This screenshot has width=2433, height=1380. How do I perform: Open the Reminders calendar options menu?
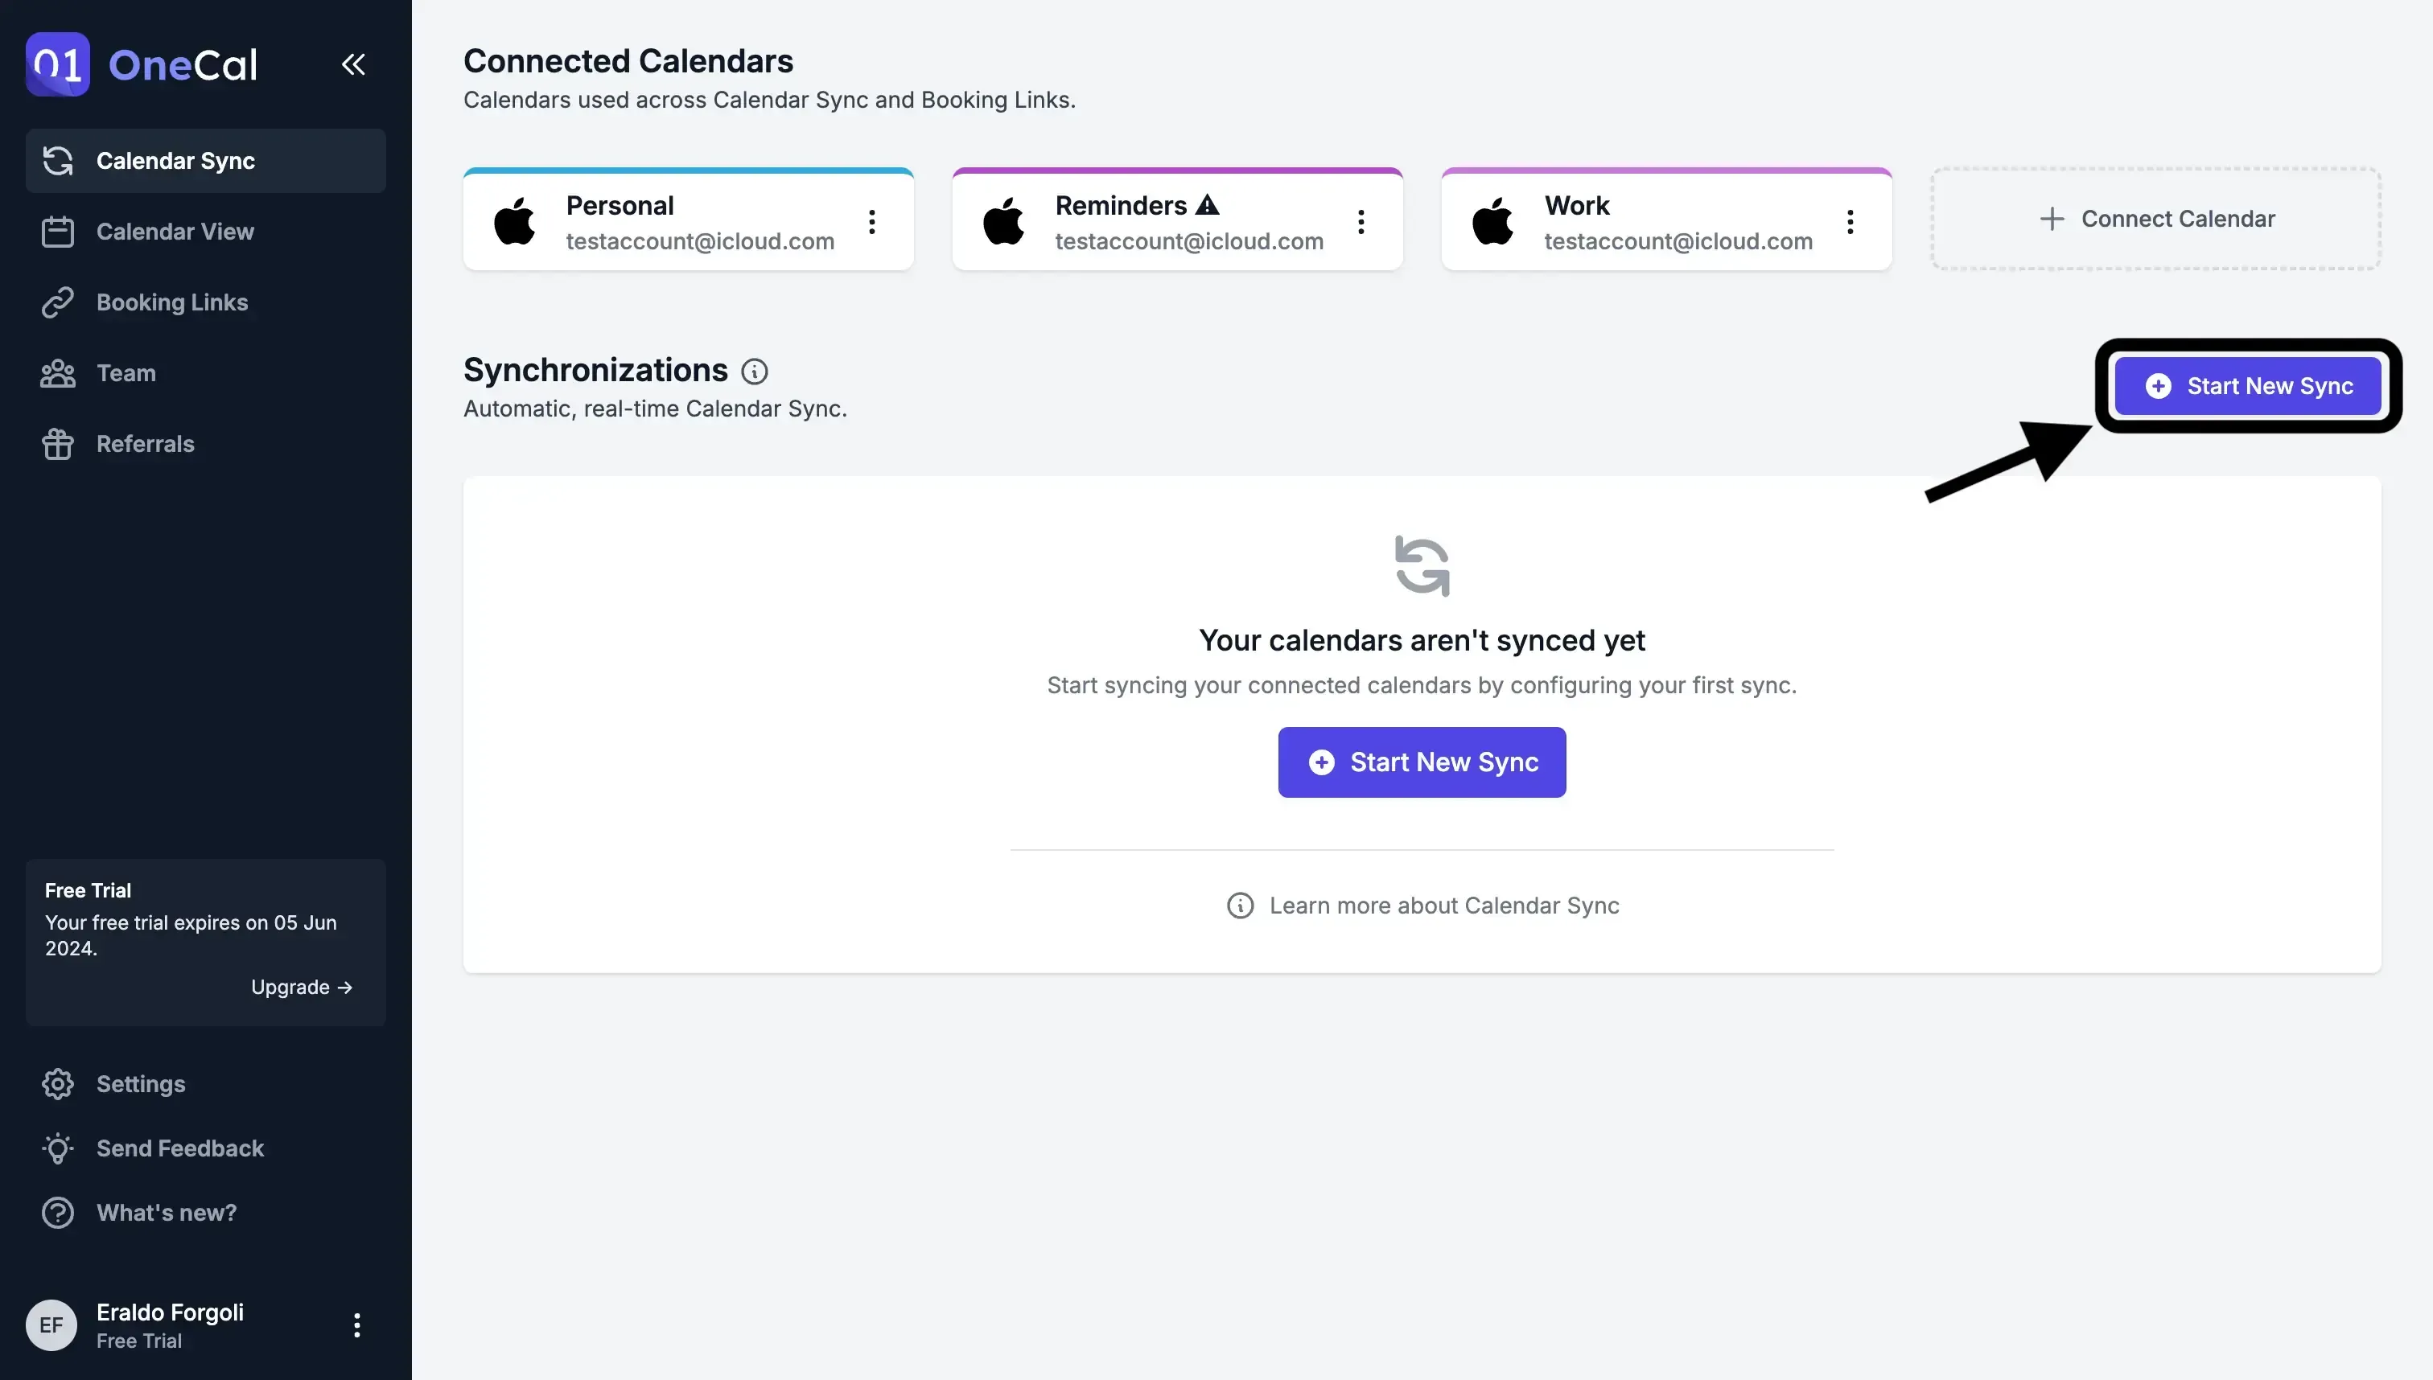[x=1361, y=221]
